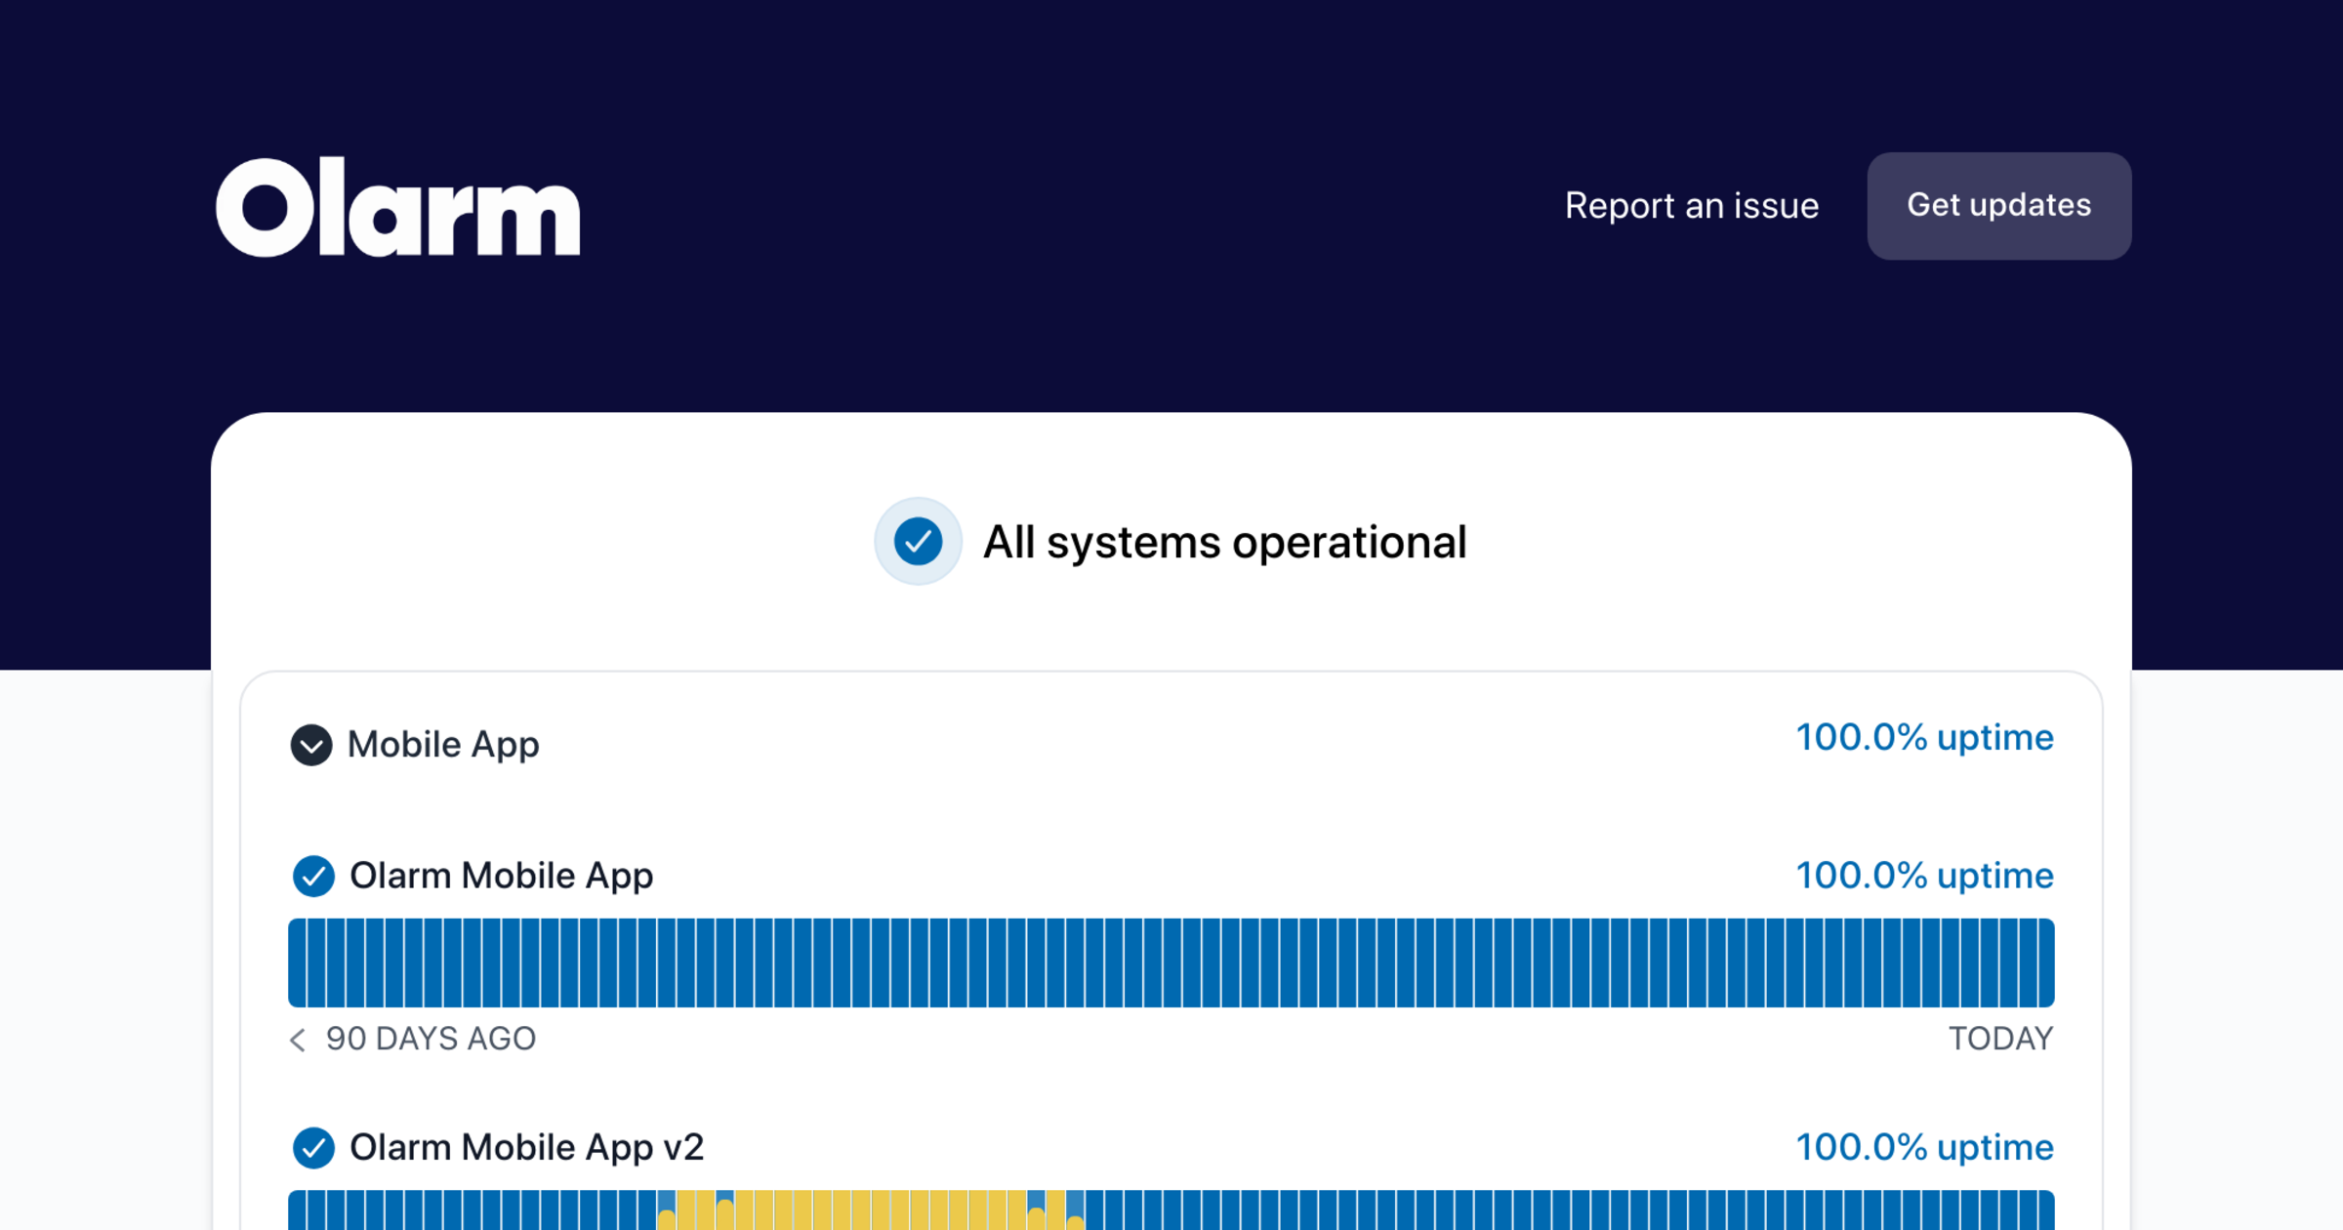Screen dimensions: 2343x1230
Task: Click the Mobile App group 100.0% uptime
Action: click(x=1924, y=738)
